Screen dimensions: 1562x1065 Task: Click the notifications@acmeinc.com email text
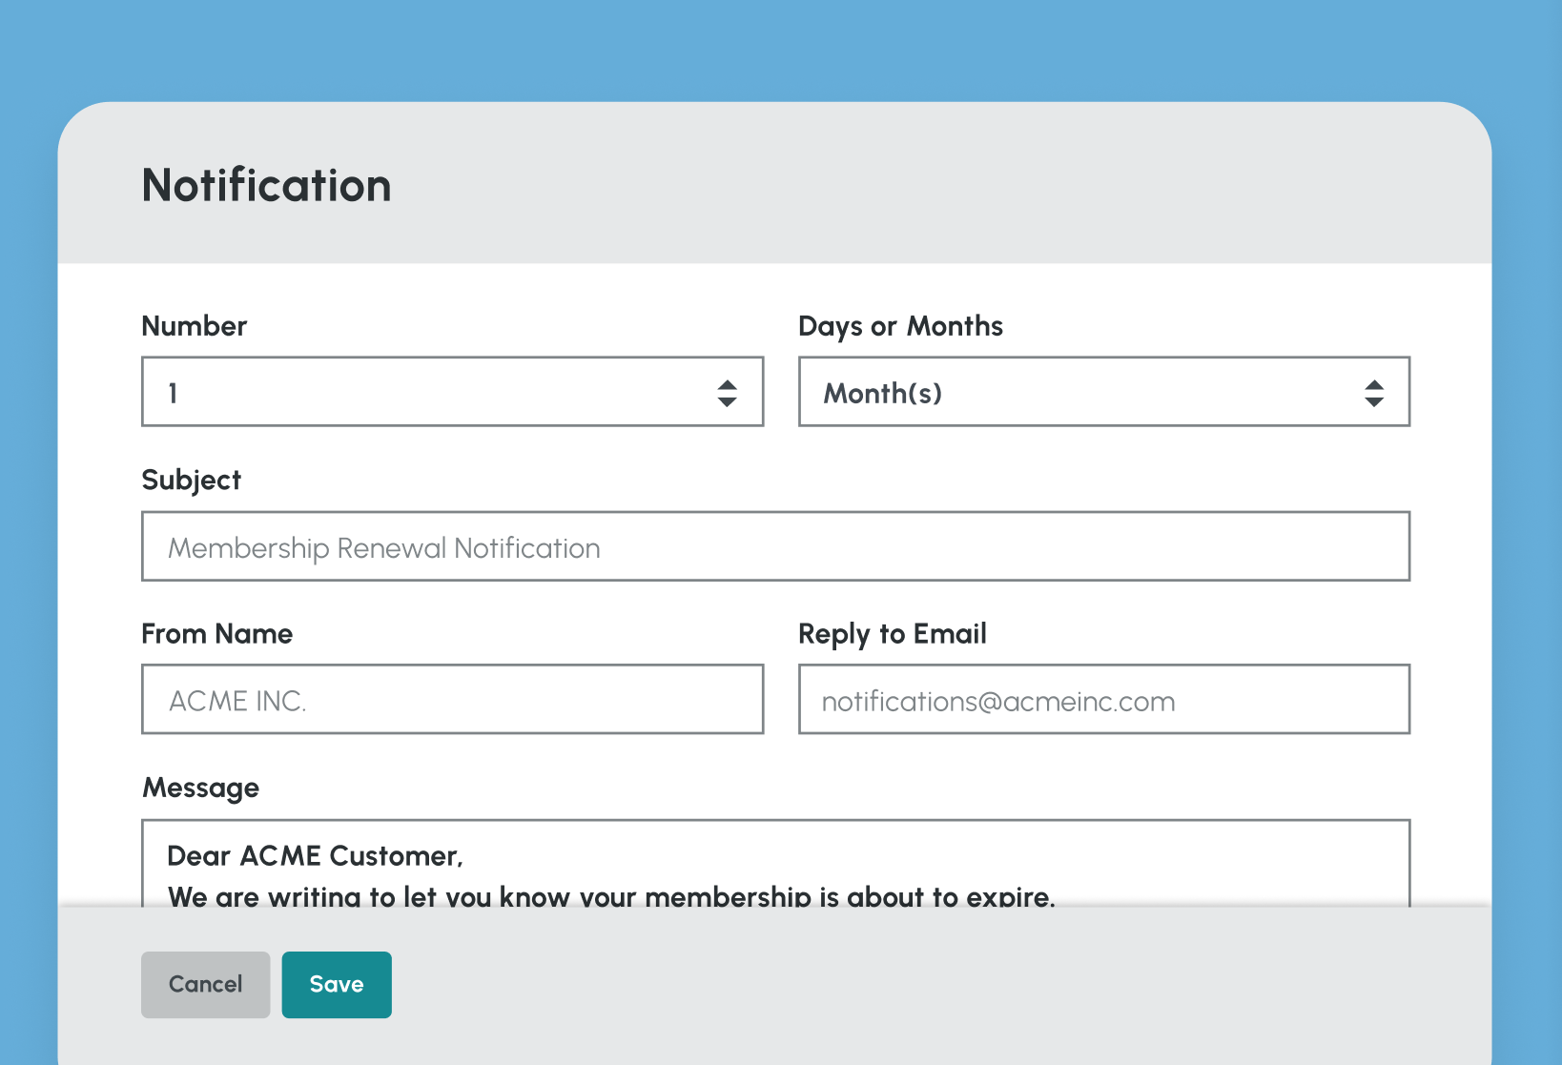[x=998, y=701]
